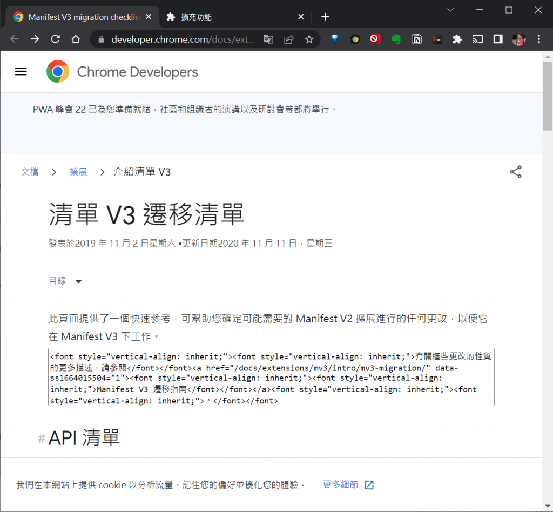Cast the tab with media router
This screenshot has height=512, width=553.
point(477,39)
